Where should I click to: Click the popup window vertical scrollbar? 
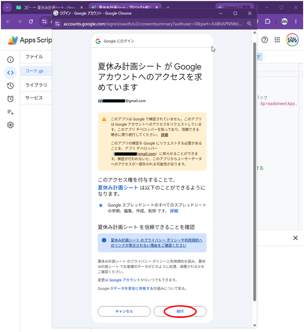(x=254, y=171)
